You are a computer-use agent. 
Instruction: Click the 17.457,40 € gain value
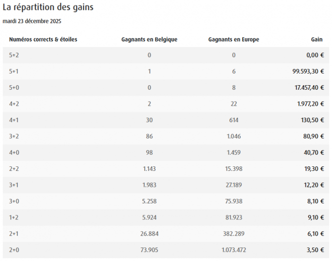[x=309, y=88]
